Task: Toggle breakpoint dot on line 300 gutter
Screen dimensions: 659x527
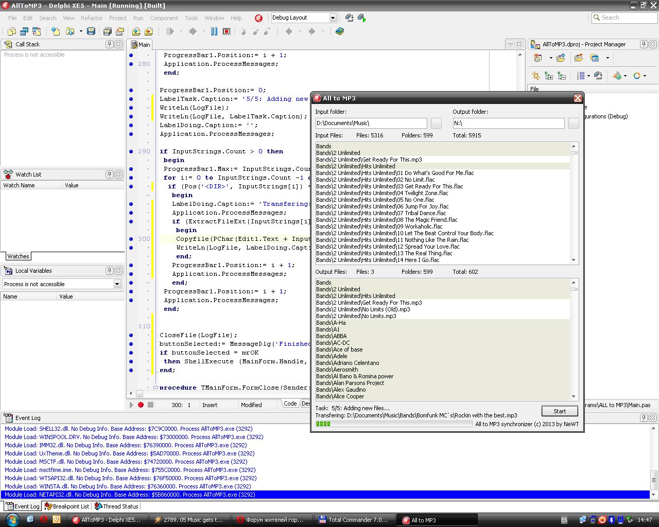Action: tap(131, 239)
